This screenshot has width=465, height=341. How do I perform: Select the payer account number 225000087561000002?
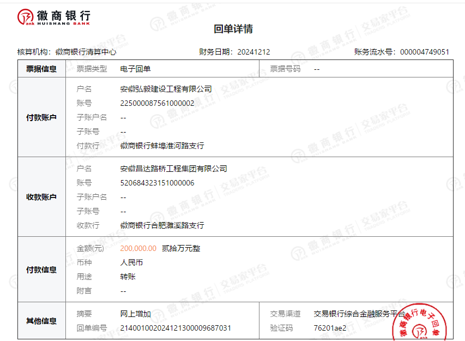click(157, 103)
